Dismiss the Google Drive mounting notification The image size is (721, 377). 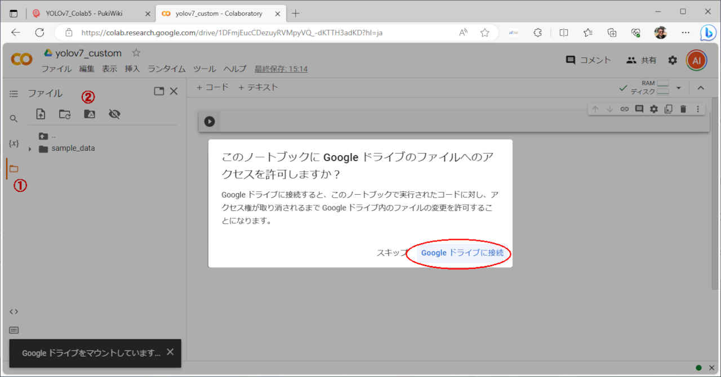(x=170, y=352)
